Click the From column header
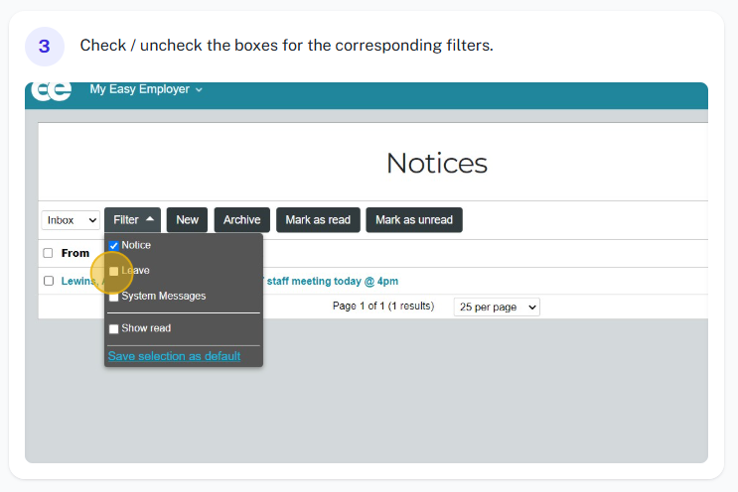The image size is (738, 492). click(75, 253)
